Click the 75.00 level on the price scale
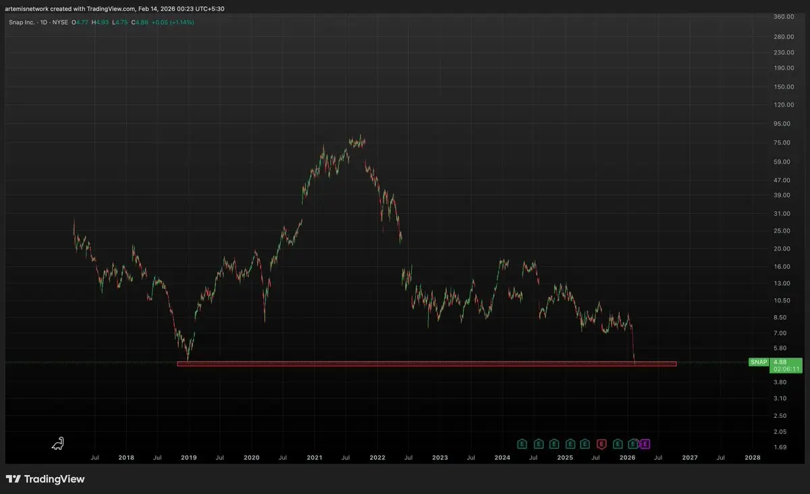This screenshot has height=494, width=810. [782, 143]
